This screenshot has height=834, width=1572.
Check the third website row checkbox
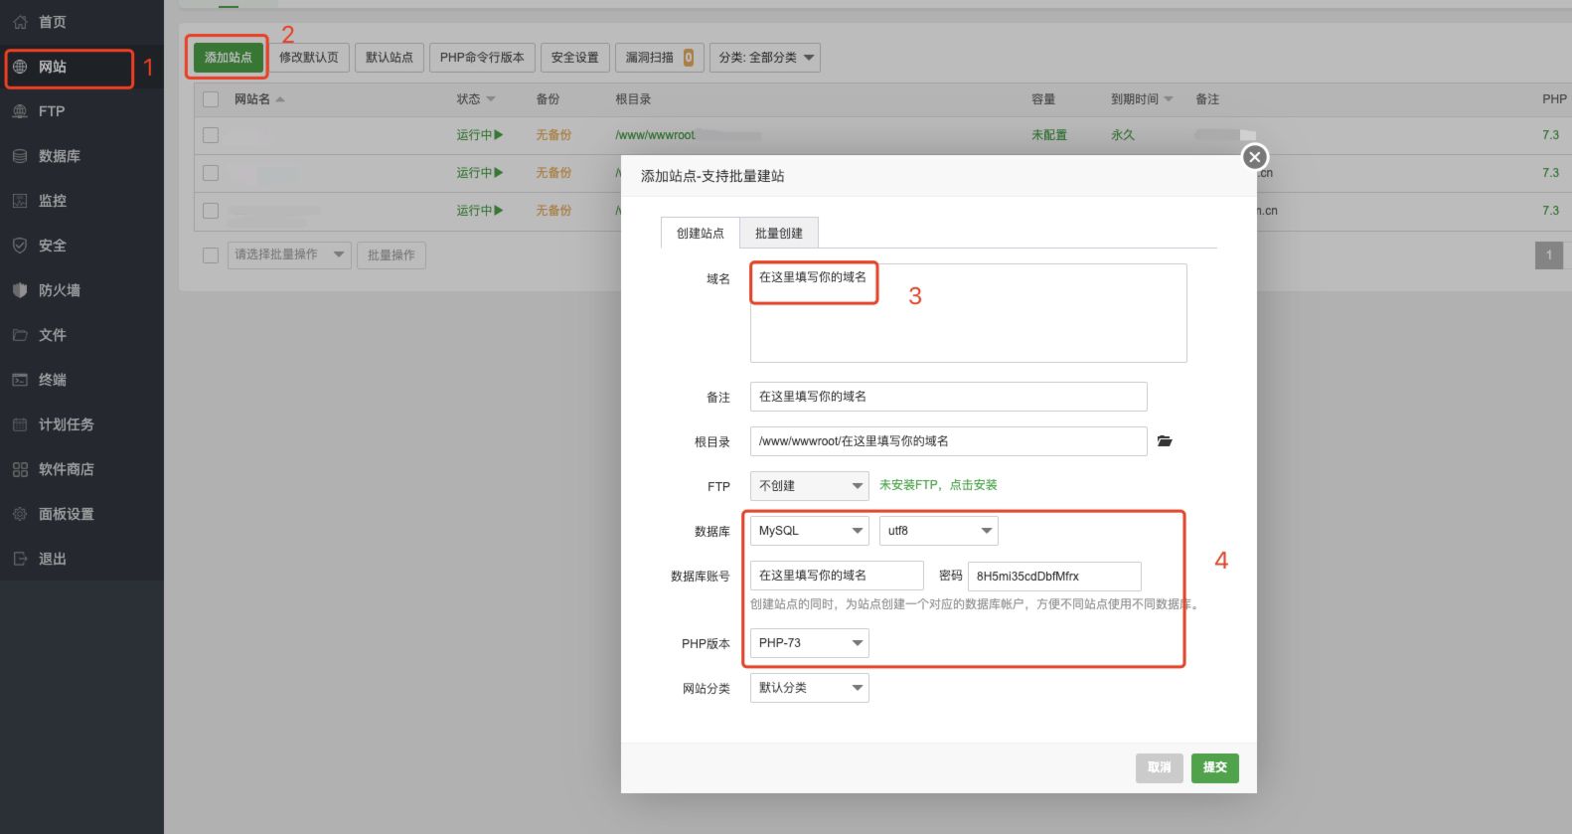click(211, 211)
